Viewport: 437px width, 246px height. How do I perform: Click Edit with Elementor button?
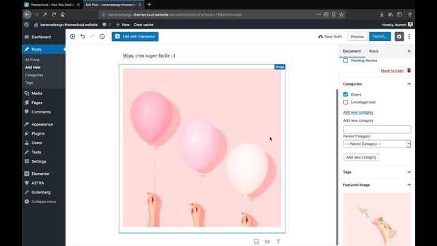(x=135, y=36)
